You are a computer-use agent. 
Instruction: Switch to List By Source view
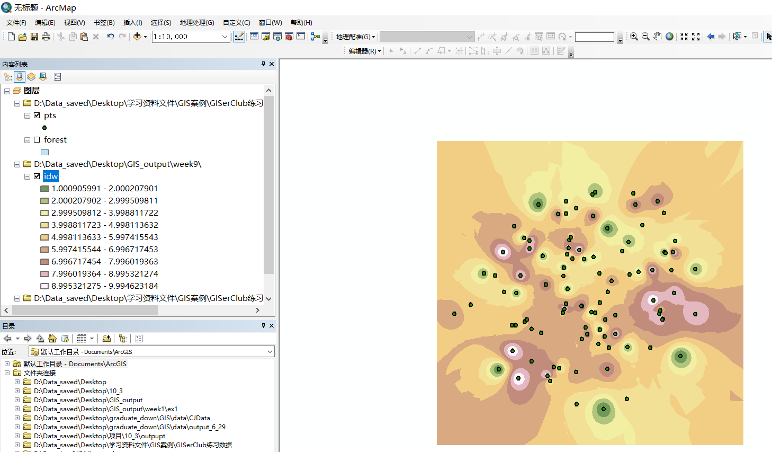point(20,77)
